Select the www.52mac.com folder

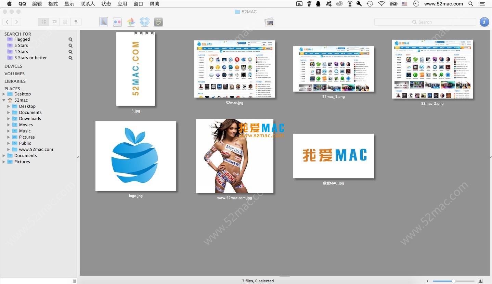click(36, 150)
